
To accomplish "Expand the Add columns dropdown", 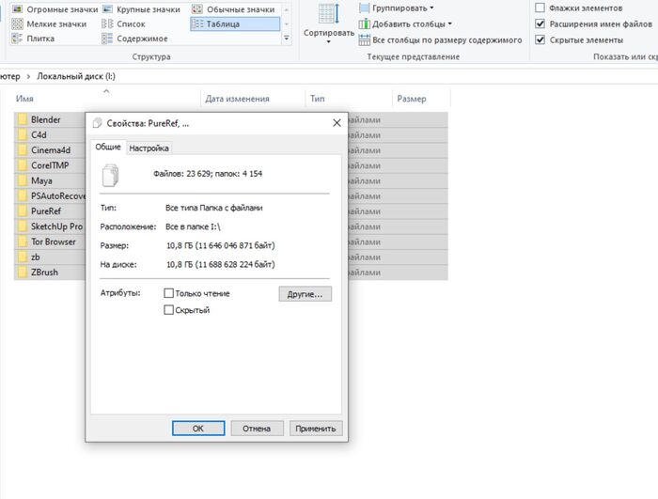I will [x=411, y=23].
